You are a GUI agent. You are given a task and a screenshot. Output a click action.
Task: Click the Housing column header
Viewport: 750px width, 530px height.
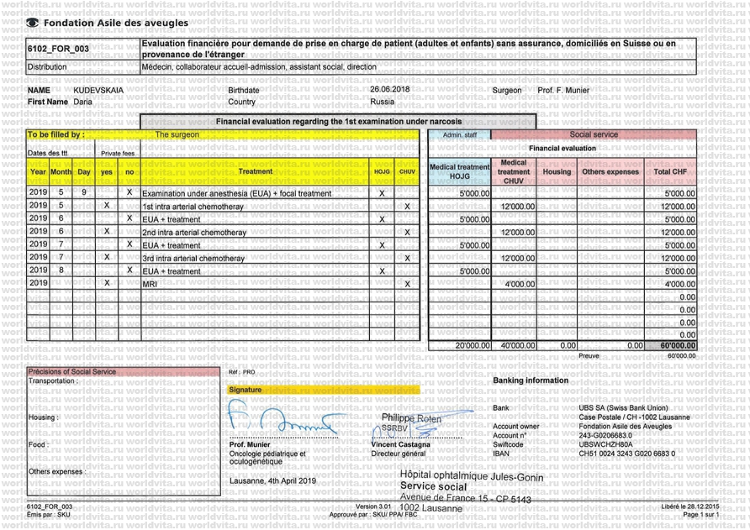(x=557, y=171)
